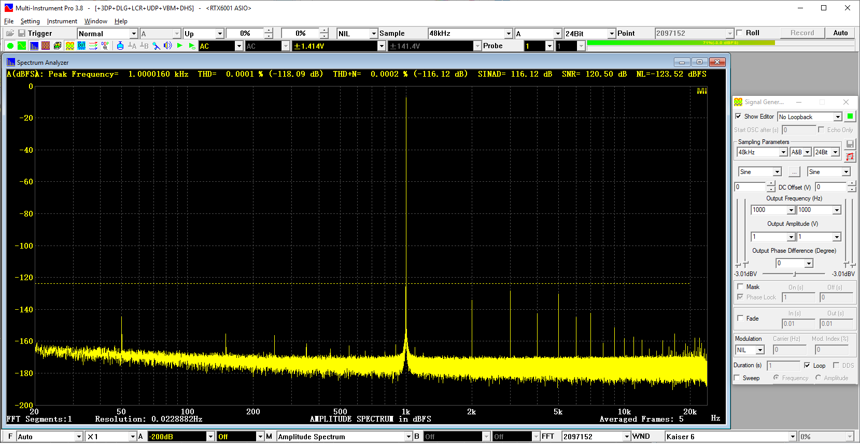Expand the No Loopback dropdown
860x447 pixels.
(x=838, y=117)
